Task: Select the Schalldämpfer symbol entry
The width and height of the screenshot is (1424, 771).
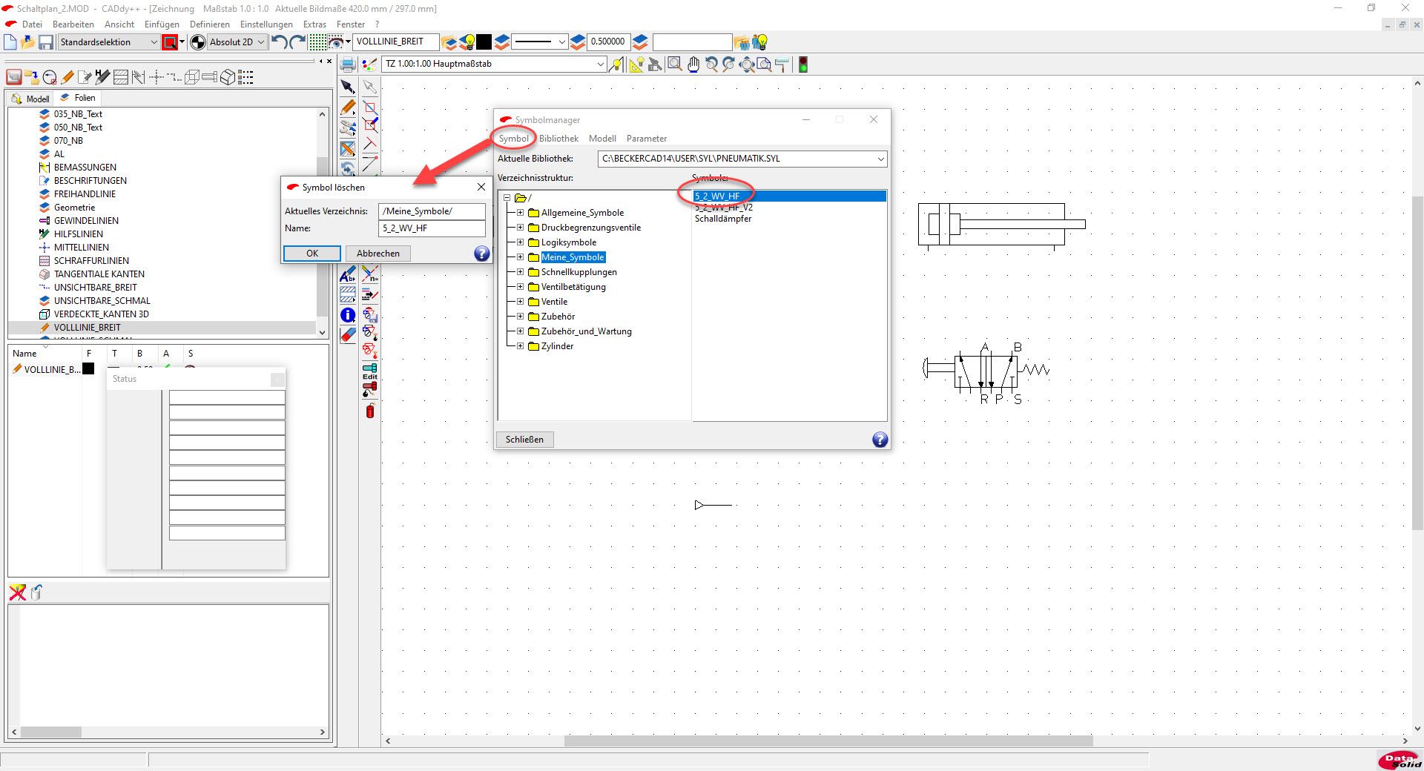Action: pos(723,219)
